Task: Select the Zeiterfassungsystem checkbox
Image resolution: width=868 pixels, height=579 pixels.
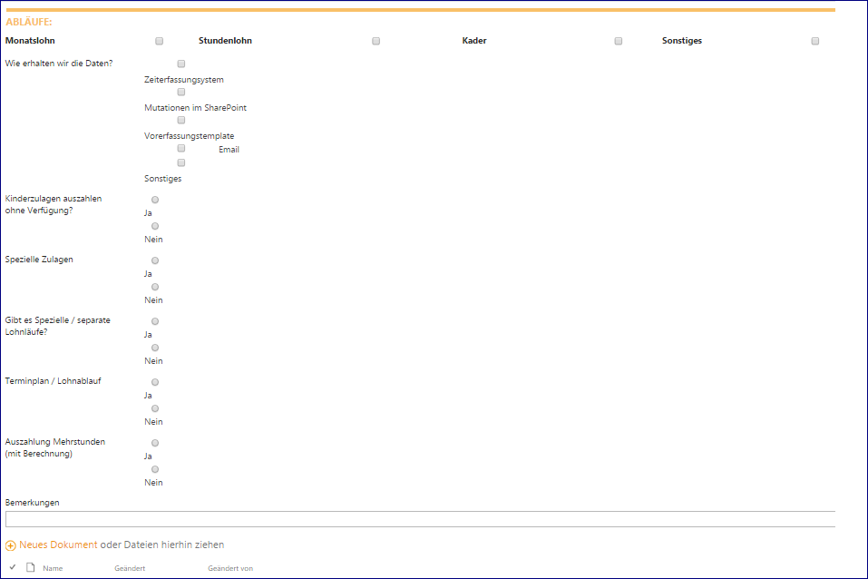Action: coord(181,64)
